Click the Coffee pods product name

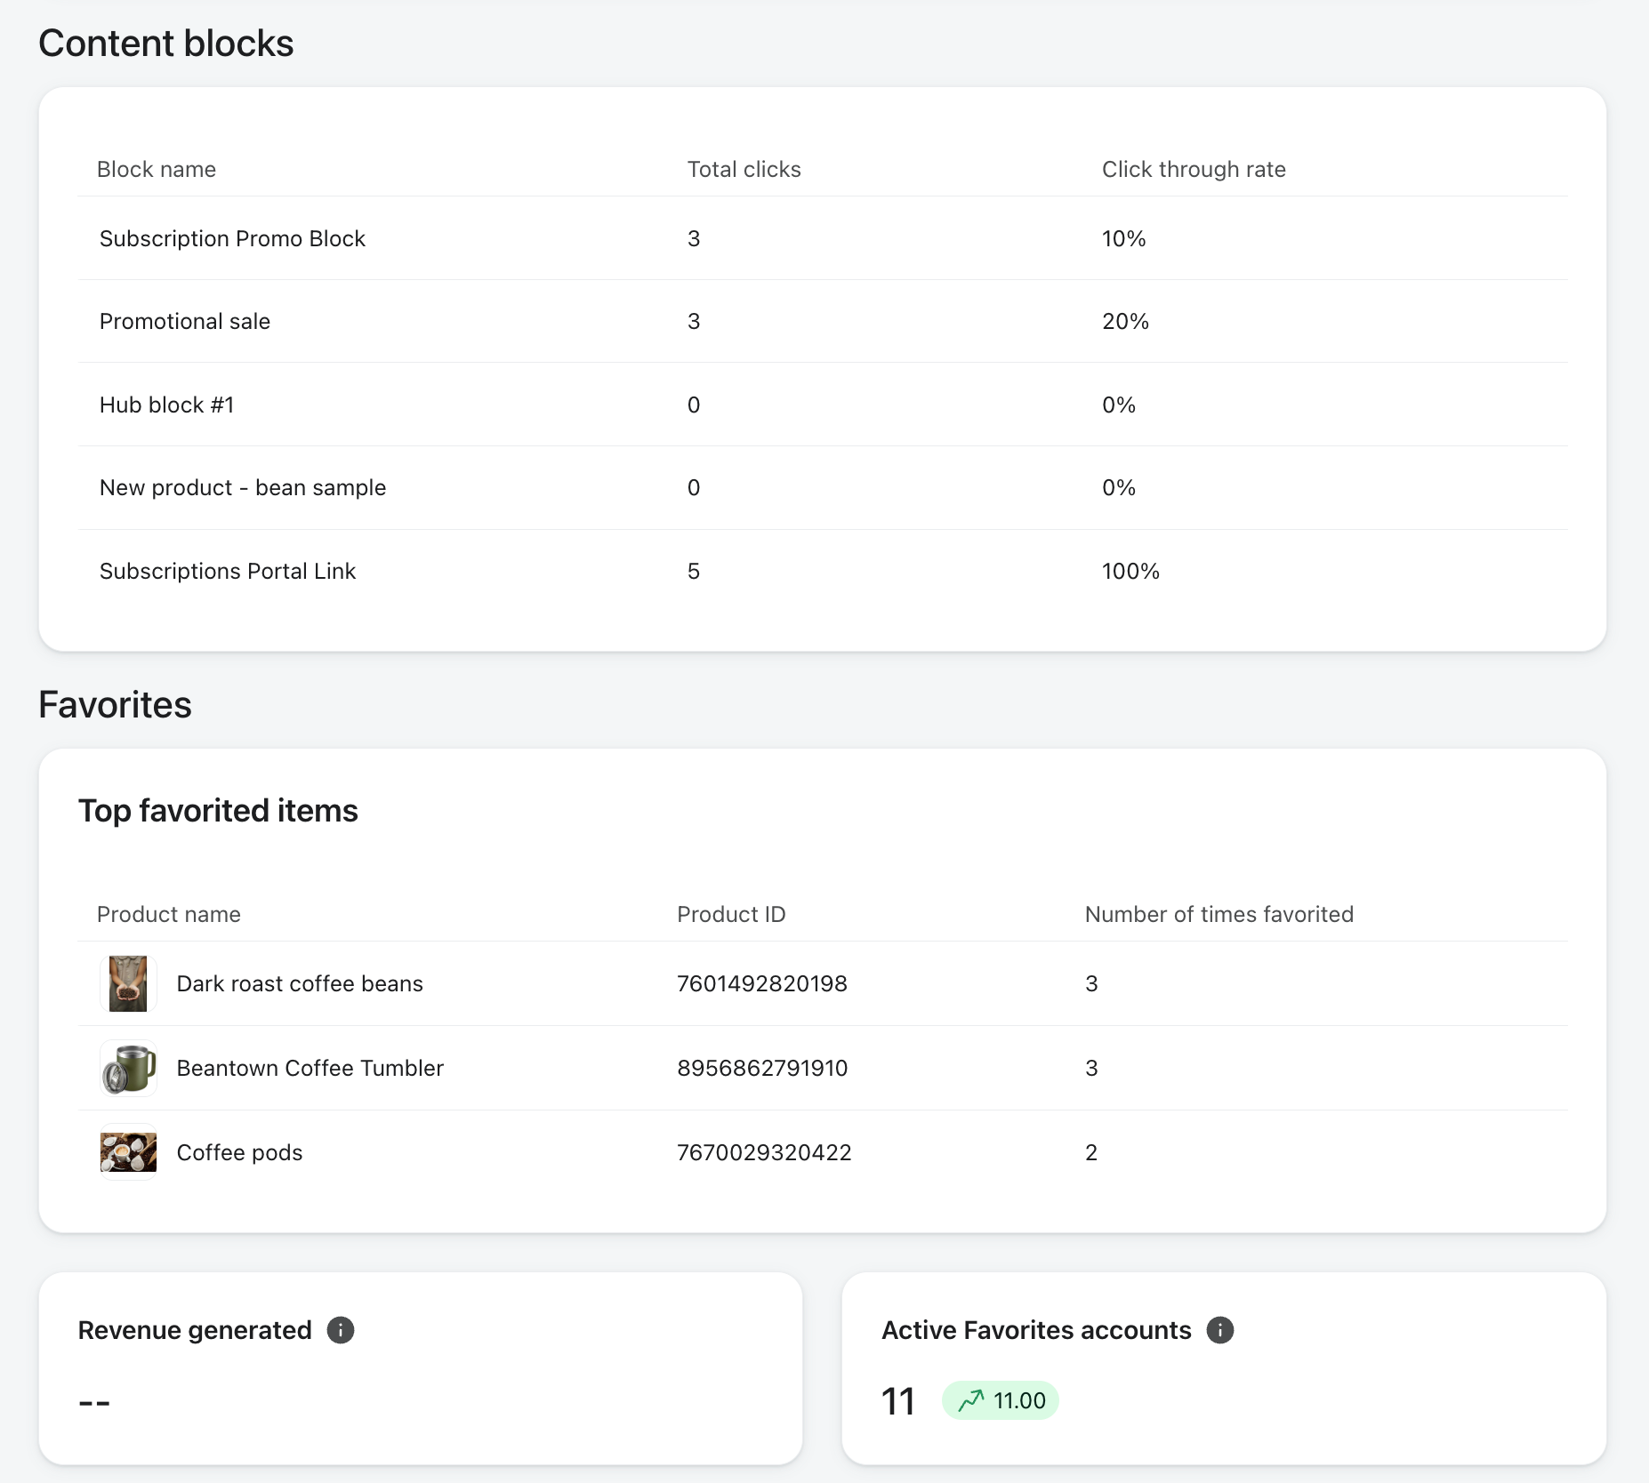pos(240,1152)
